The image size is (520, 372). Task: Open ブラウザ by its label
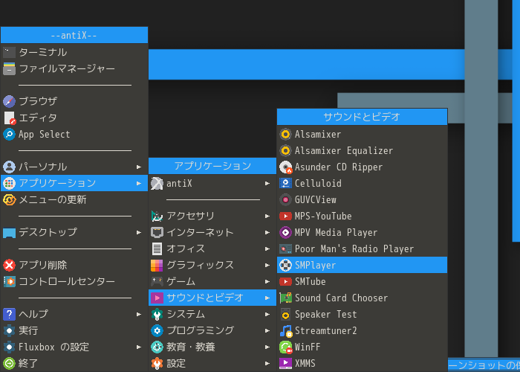pyautogui.click(x=38, y=101)
